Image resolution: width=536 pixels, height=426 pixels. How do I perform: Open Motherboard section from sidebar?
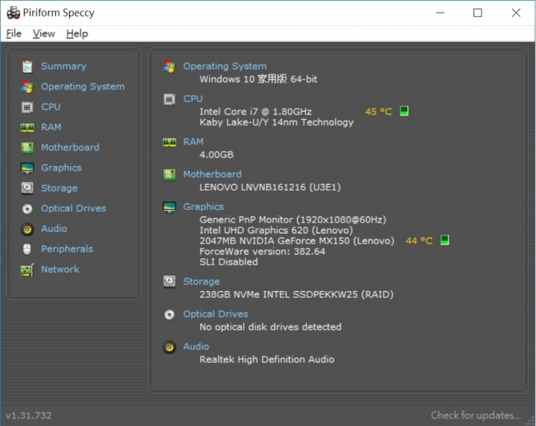tap(71, 147)
